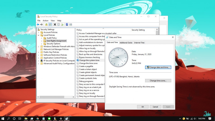Open File Explorer from the taskbar
The image size is (215, 121).
point(26,119)
